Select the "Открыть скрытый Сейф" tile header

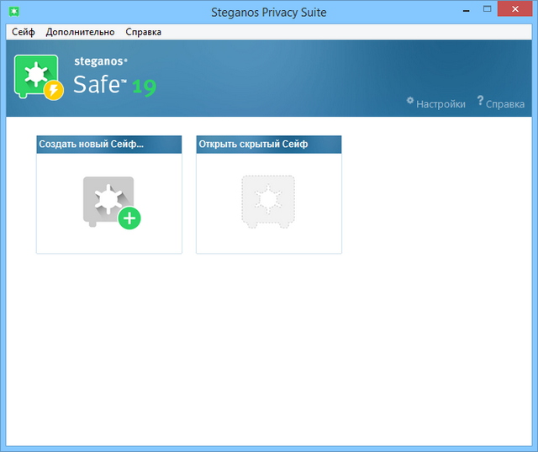[268, 145]
